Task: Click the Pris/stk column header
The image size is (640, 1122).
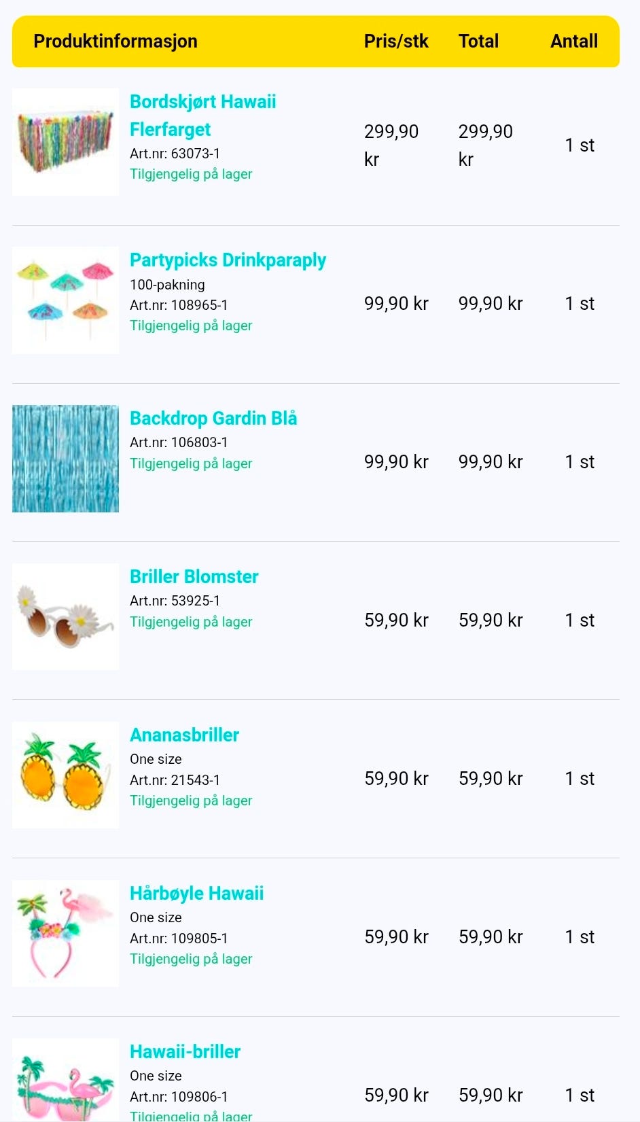Action: tap(396, 41)
